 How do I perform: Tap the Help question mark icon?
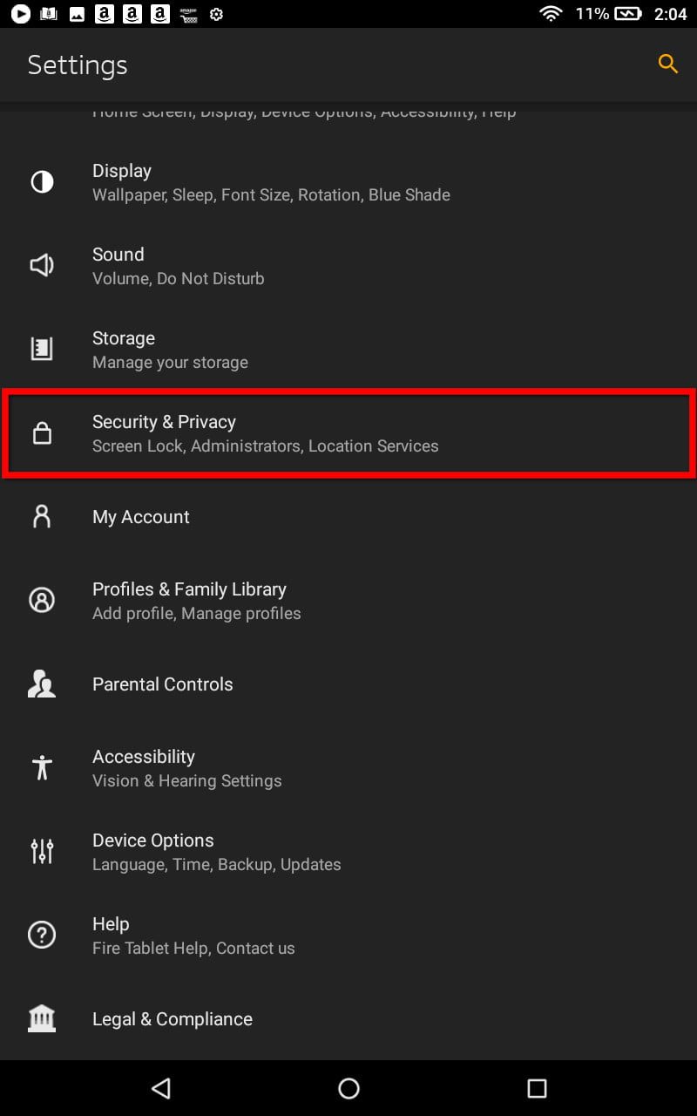[x=42, y=935]
